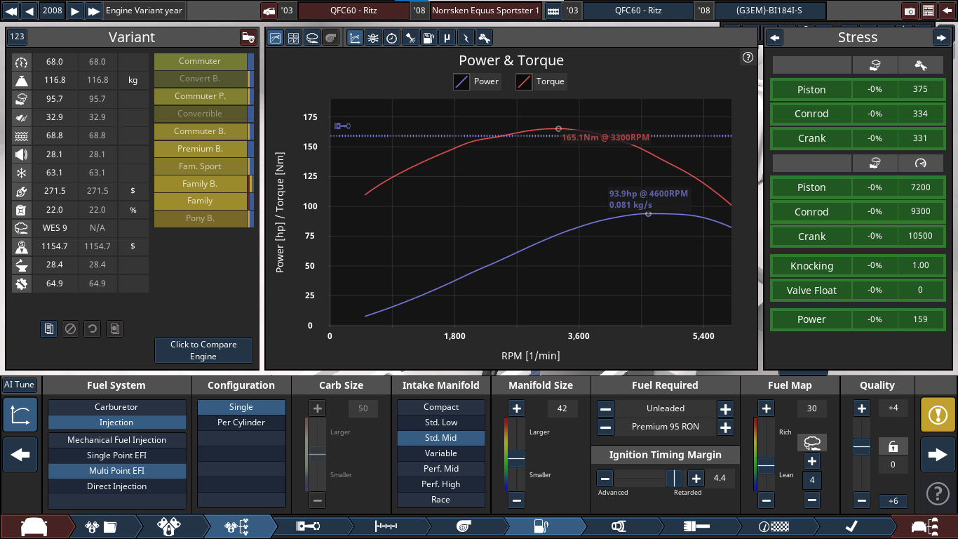Click the warning exclamation icon
Screen dimensions: 958x539
(938, 415)
